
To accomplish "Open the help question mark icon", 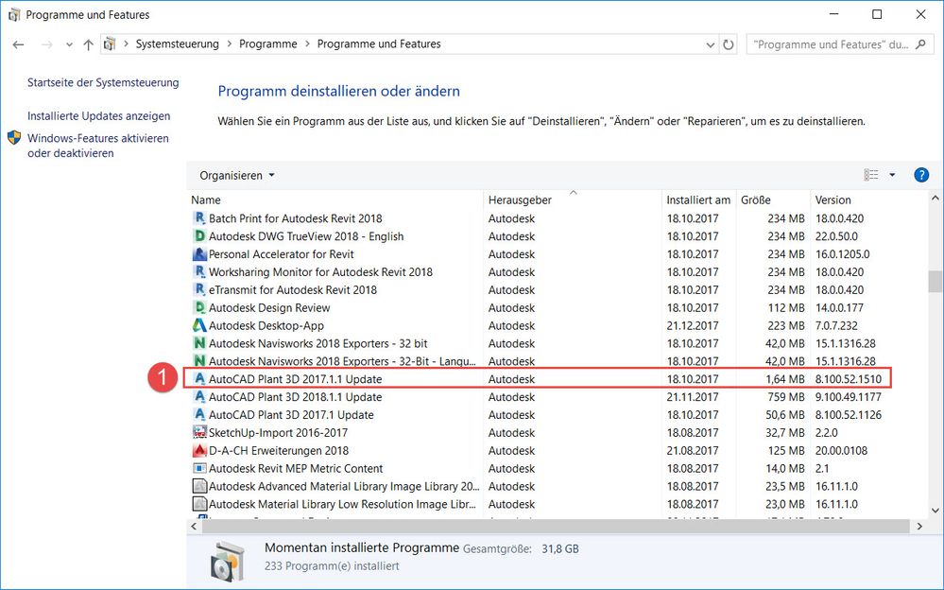I will click(x=921, y=175).
